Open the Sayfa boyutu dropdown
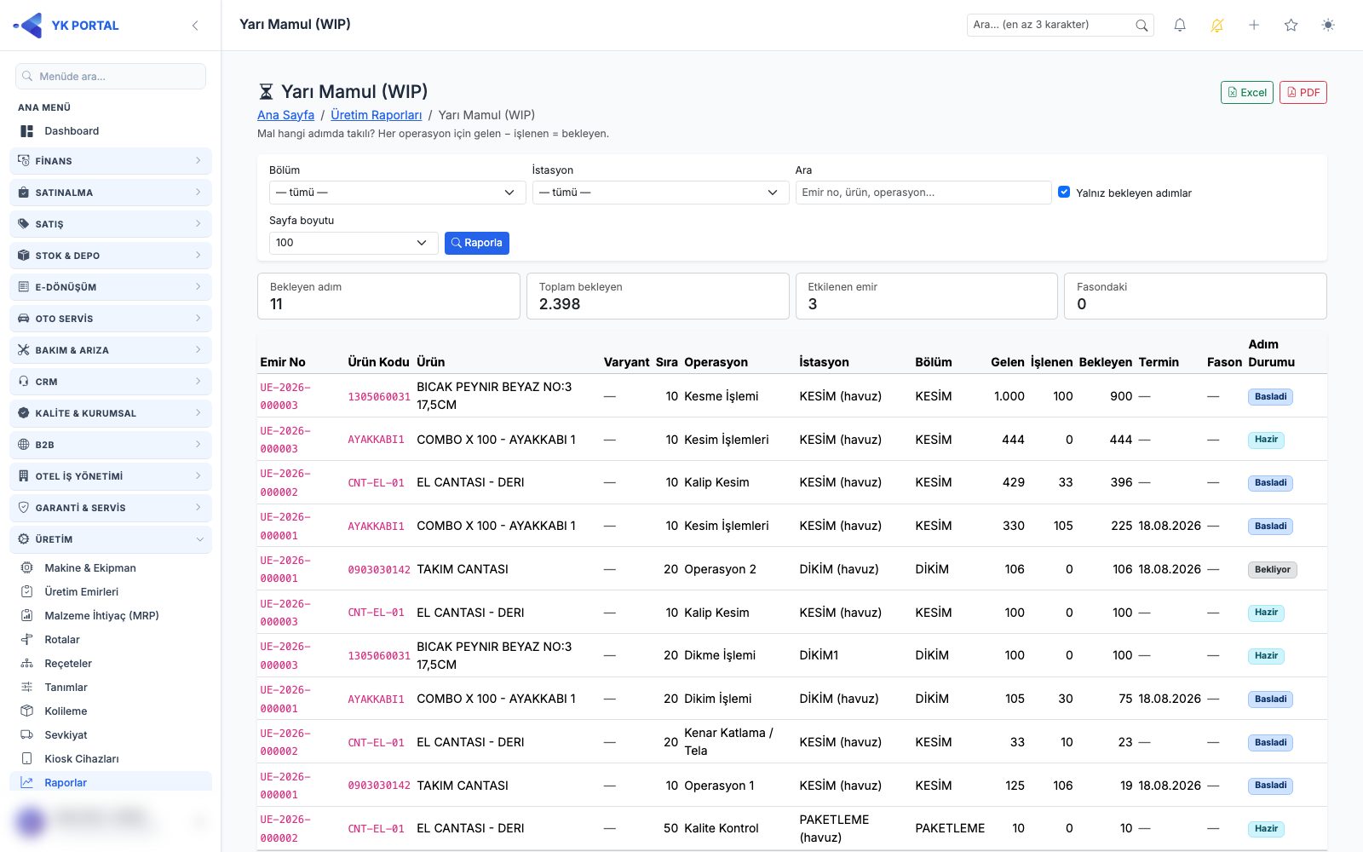Screen dimensions: 1363x852 click(x=354, y=243)
